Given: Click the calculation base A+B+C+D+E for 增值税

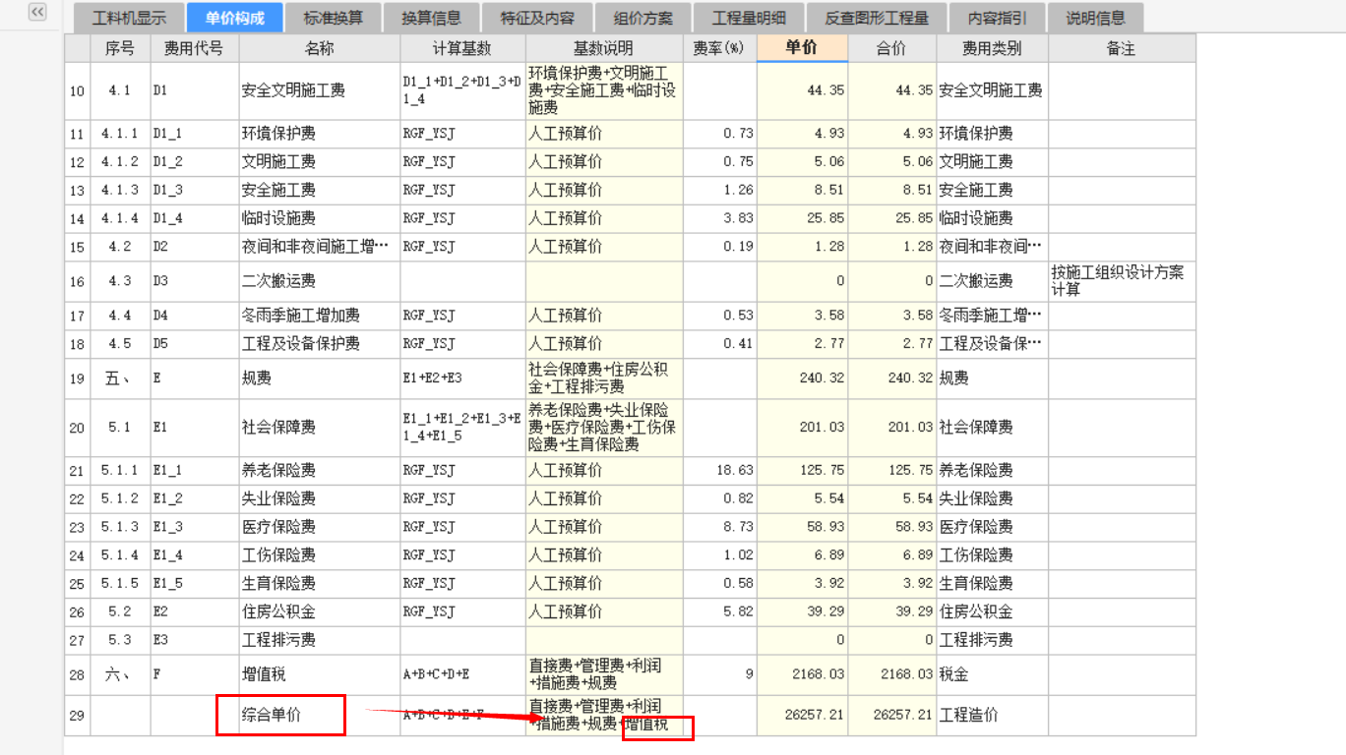Looking at the screenshot, I should point(462,675).
